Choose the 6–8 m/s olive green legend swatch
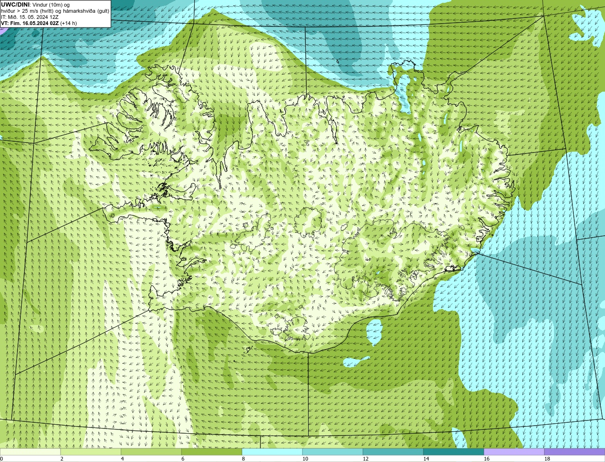Screen dimensions: 605x462 (x=212, y=452)
